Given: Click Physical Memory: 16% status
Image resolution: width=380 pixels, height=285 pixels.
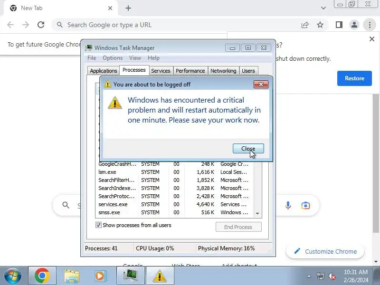Looking at the screenshot, I should pyautogui.click(x=227, y=248).
